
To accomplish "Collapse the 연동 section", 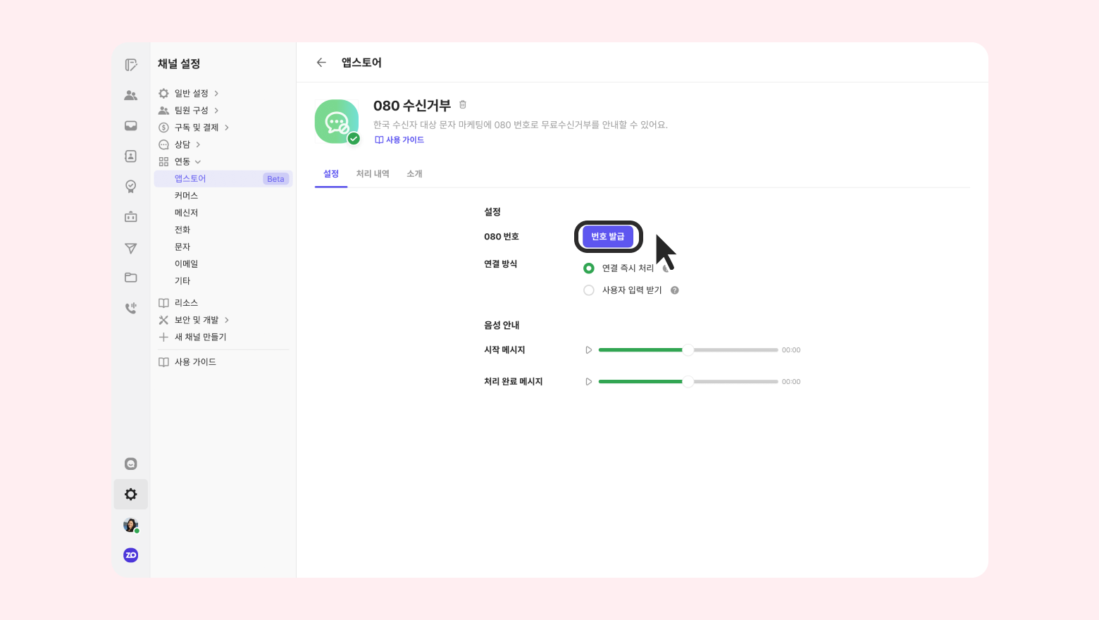I will 180,161.
